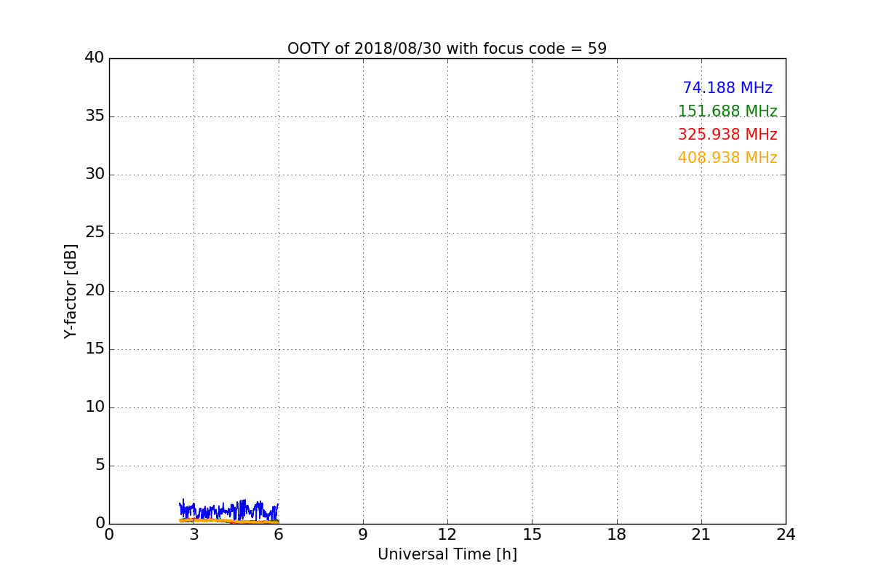Click the y-axis tick label 30
The width and height of the screenshot is (873, 582).
coord(95,175)
